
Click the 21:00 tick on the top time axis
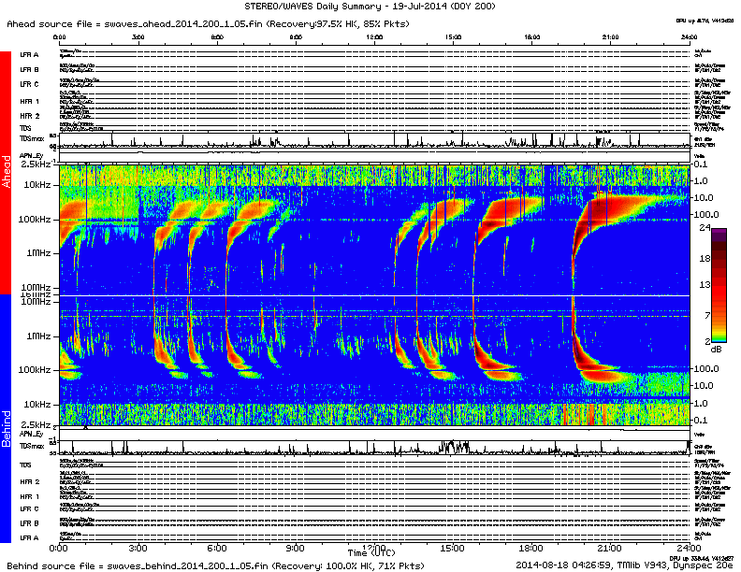610,36
